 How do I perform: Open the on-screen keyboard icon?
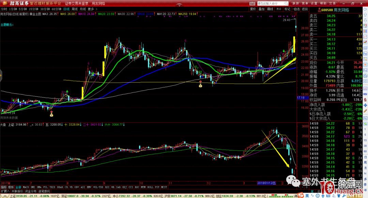252,3
